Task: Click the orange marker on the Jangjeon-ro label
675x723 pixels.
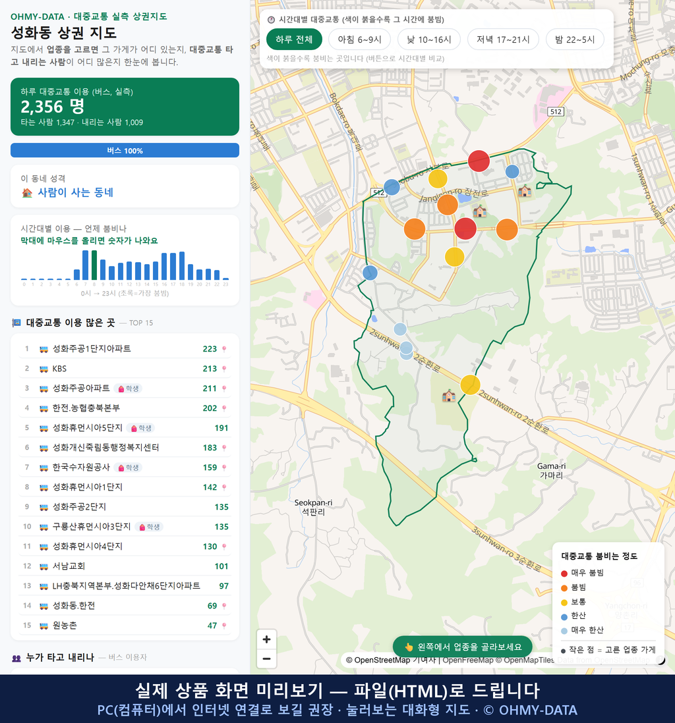Action: (x=447, y=205)
